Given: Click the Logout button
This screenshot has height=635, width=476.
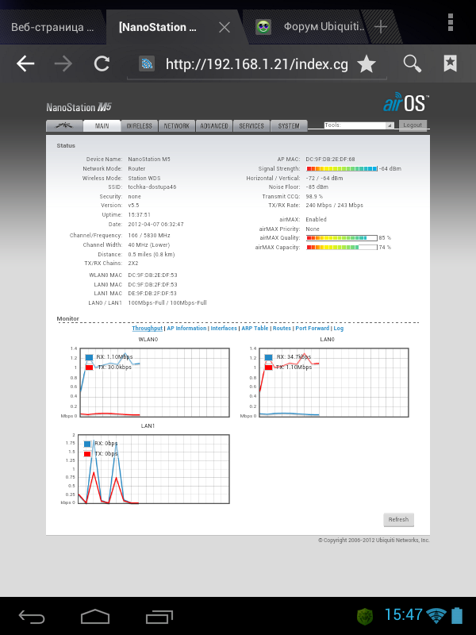Looking at the screenshot, I should (x=413, y=125).
